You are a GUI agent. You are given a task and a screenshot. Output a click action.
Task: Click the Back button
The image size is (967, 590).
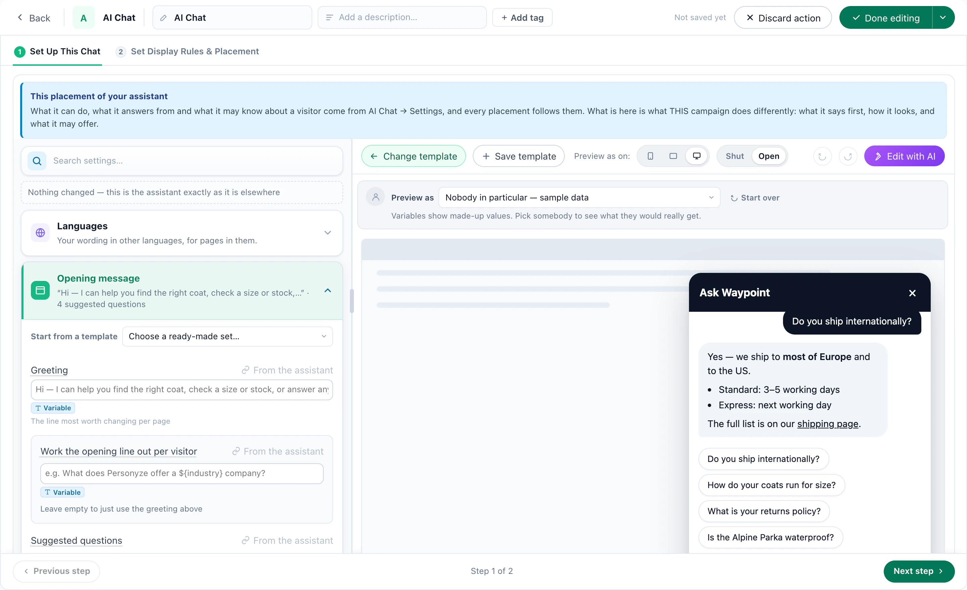34,18
